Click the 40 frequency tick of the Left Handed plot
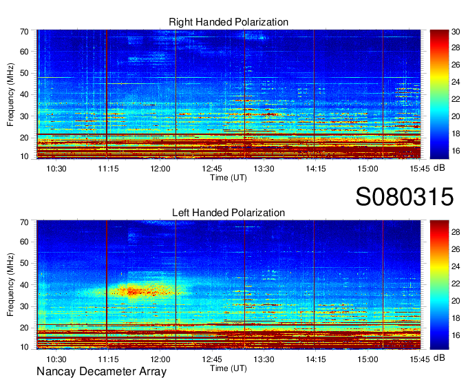468x380 pixels. (24, 285)
